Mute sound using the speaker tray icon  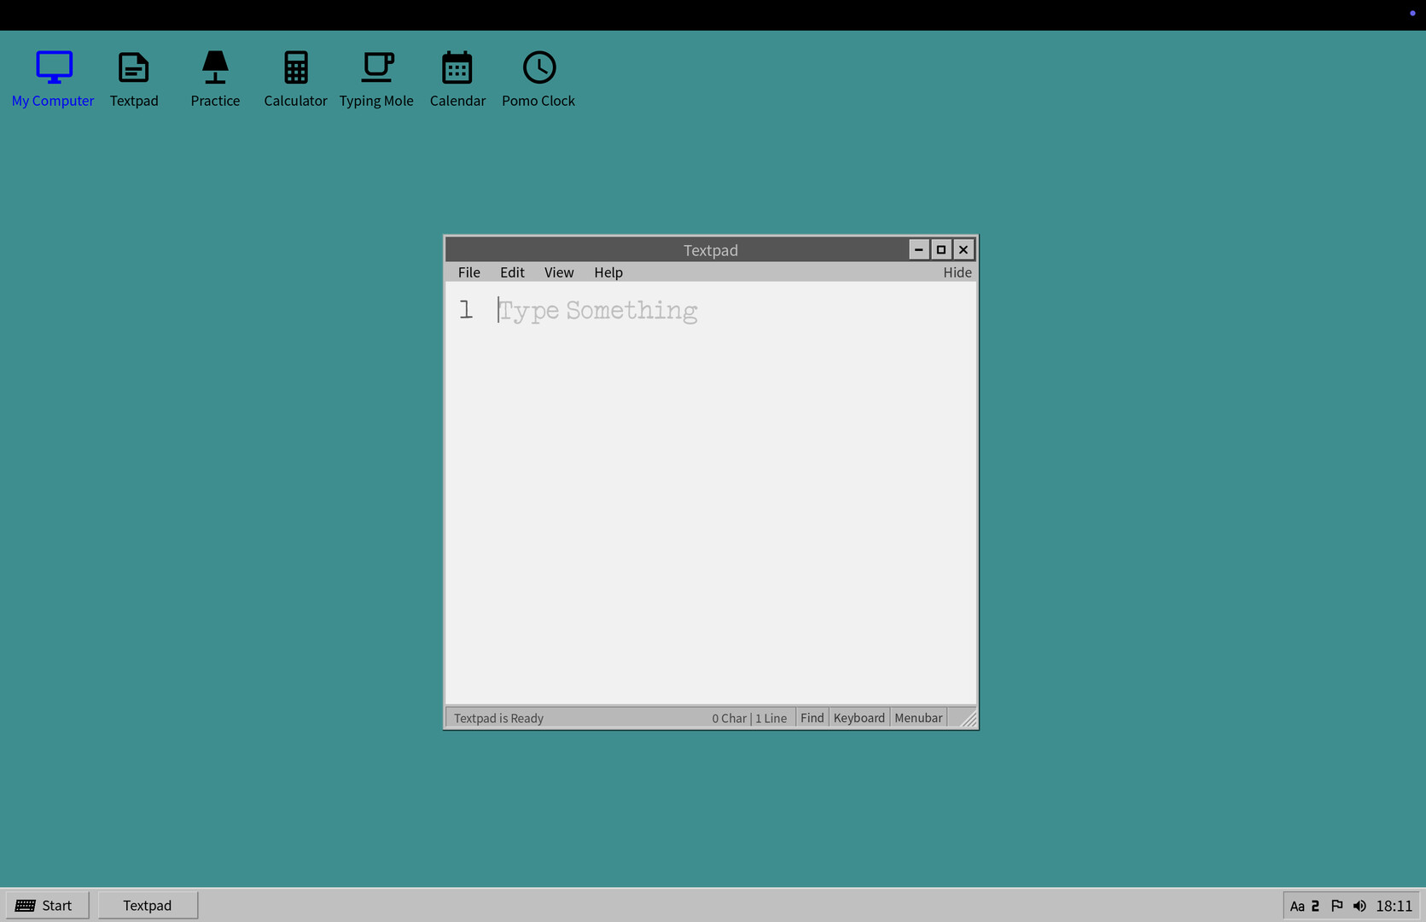coord(1359,906)
